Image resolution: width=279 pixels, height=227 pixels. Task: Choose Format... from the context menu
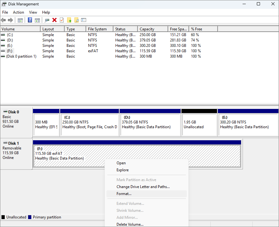pos(124,194)
